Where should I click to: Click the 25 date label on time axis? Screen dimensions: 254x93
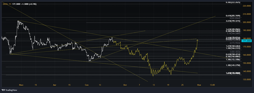pyautogui.click(x=182, y=85)
